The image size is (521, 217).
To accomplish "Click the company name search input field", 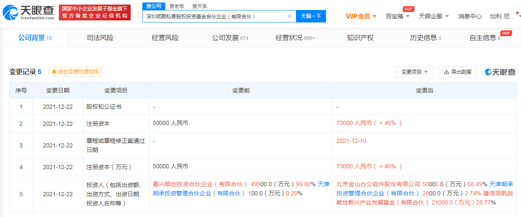I will pyautogui.click(x=215, y=17).
